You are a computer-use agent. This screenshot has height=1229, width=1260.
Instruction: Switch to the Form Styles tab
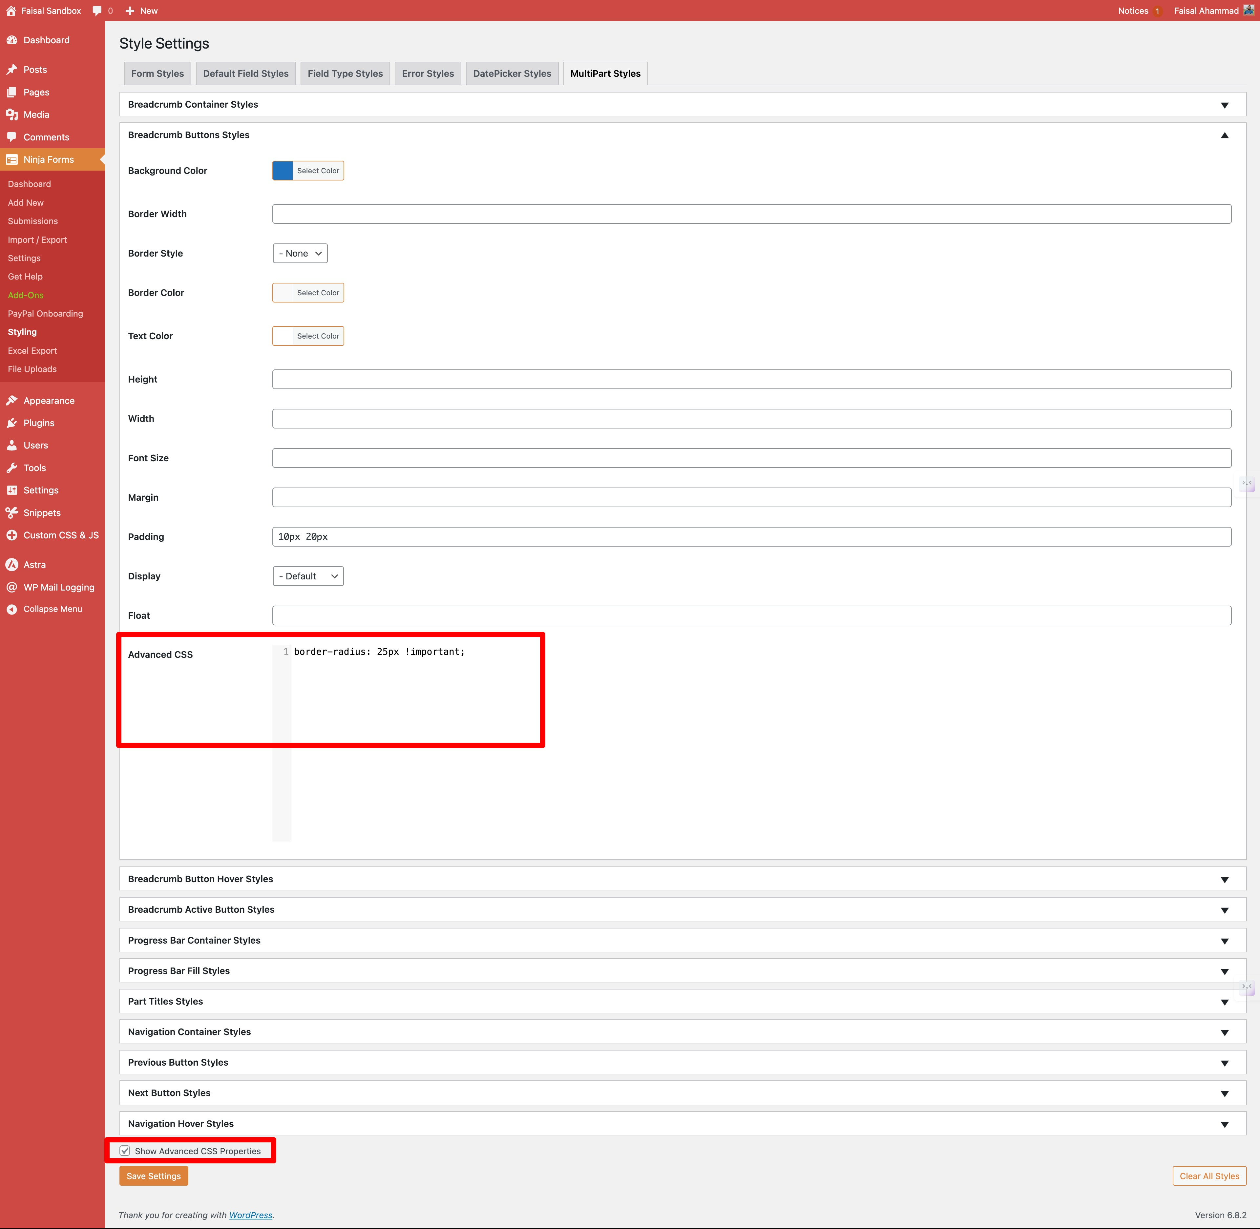click(x=157, y=73)
